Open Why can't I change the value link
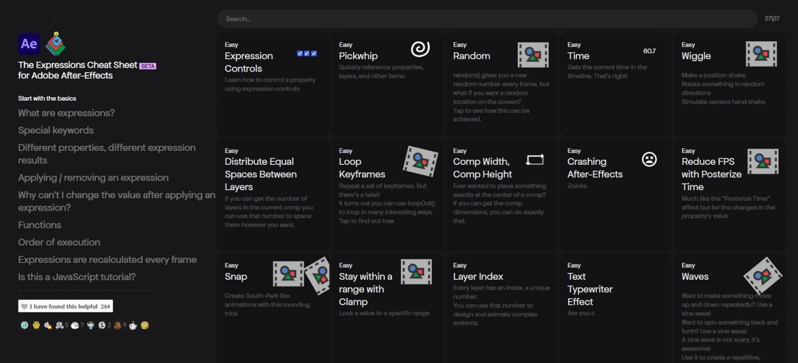The image size is (798, 363). click(117, 201)
